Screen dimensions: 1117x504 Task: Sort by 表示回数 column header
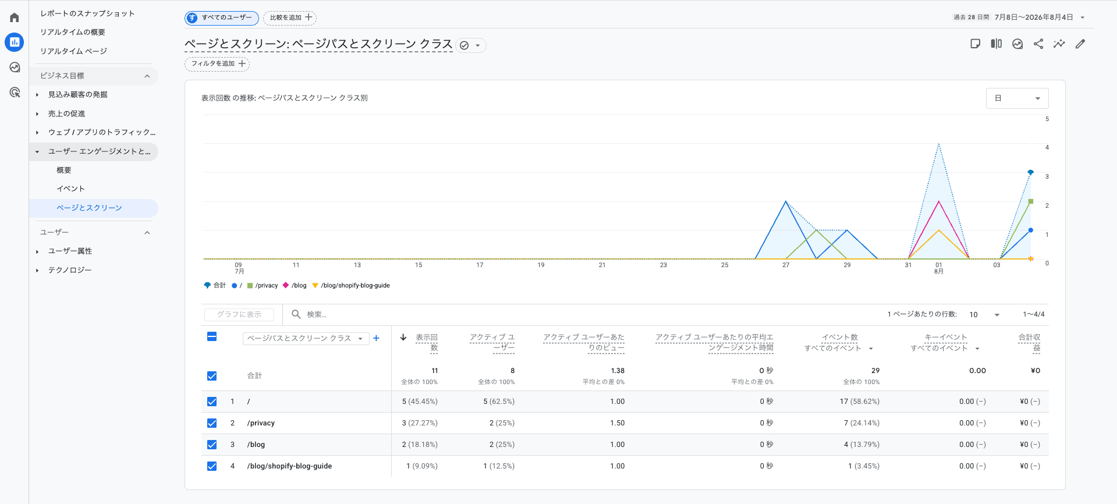(426, 342)
